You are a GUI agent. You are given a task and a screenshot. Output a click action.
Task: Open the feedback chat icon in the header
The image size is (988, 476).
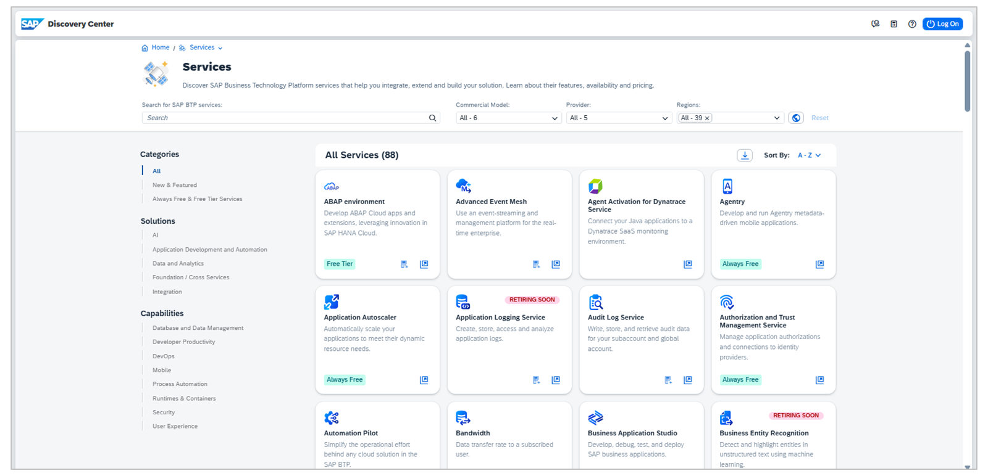click(876, 24)
